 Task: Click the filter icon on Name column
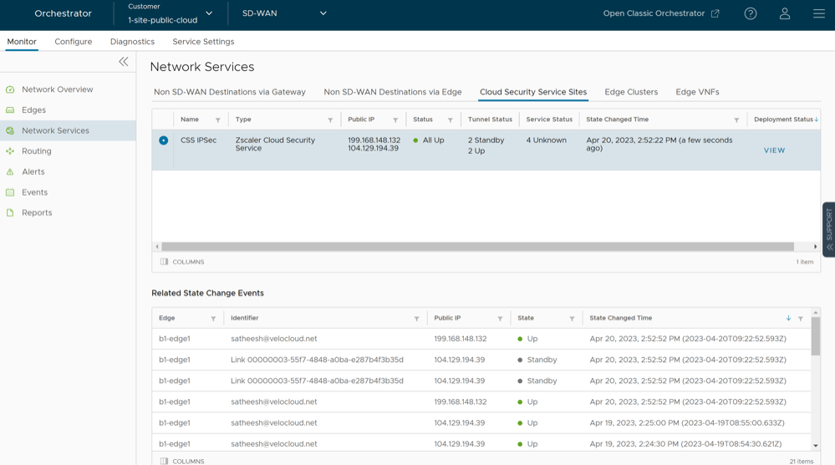(x=218, y=120)
